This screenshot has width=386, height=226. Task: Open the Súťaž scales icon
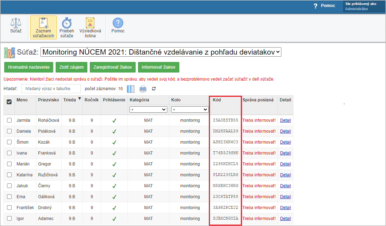(15, 24)
